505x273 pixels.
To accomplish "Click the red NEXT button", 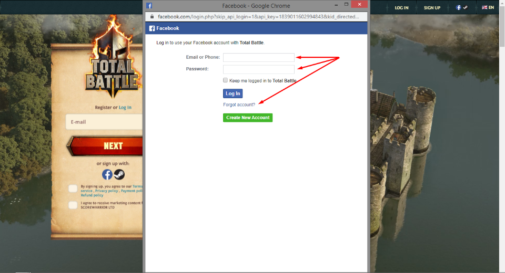I will click(x=105, y=146).
